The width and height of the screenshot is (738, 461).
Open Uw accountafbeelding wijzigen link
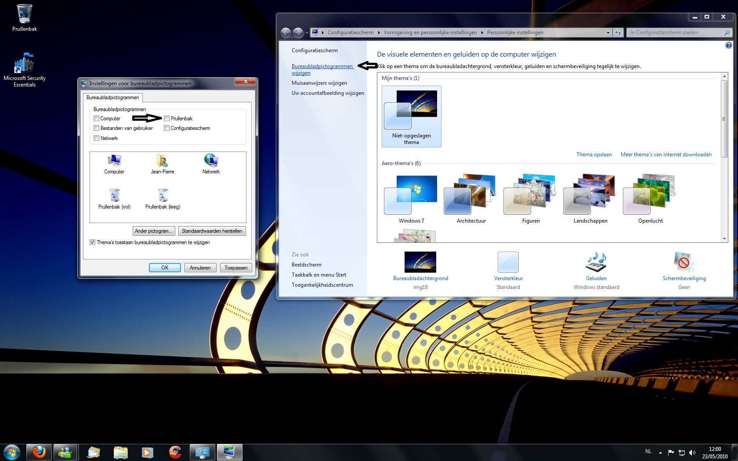point(328,93)
